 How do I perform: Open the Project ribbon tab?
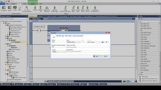(x=3, y=4)
